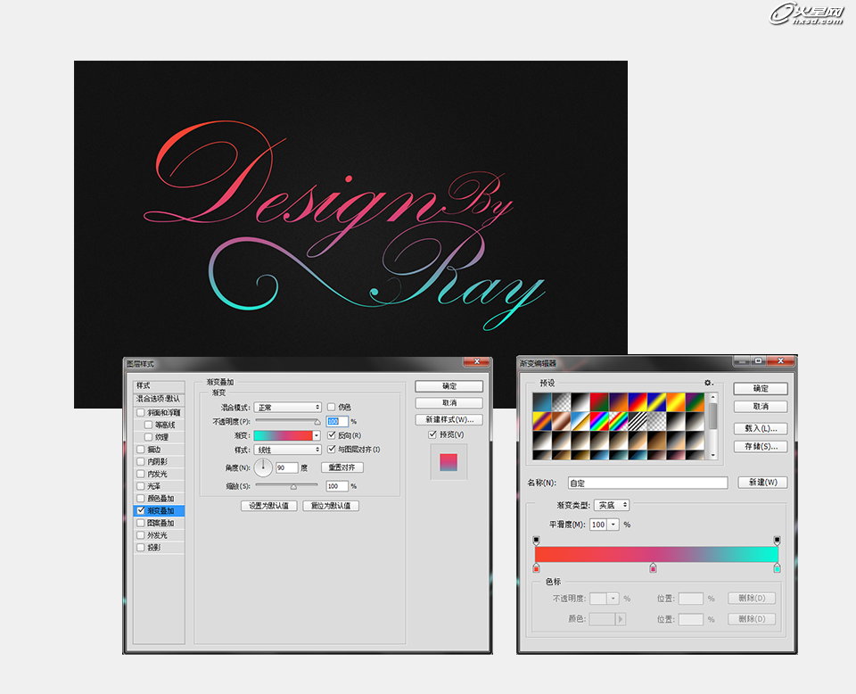Enable the 描边 checkbox
This screenshot has width=856, height=694.
pos(141,450)
